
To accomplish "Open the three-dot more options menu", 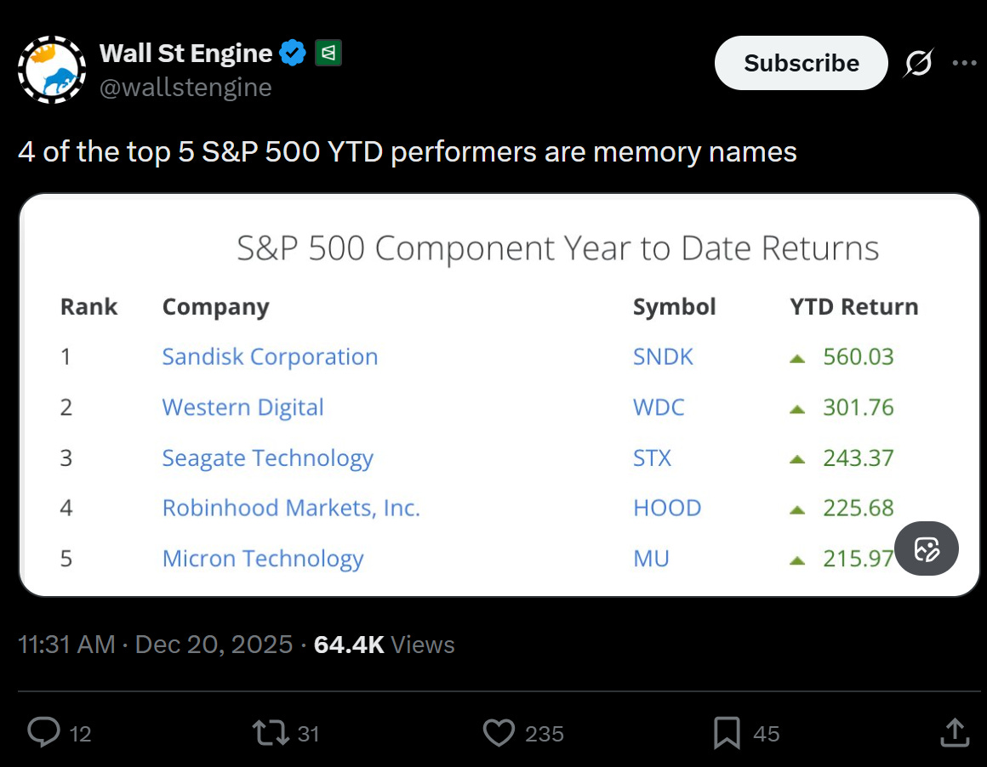I will pyautogui.click(x=964, y=63).
